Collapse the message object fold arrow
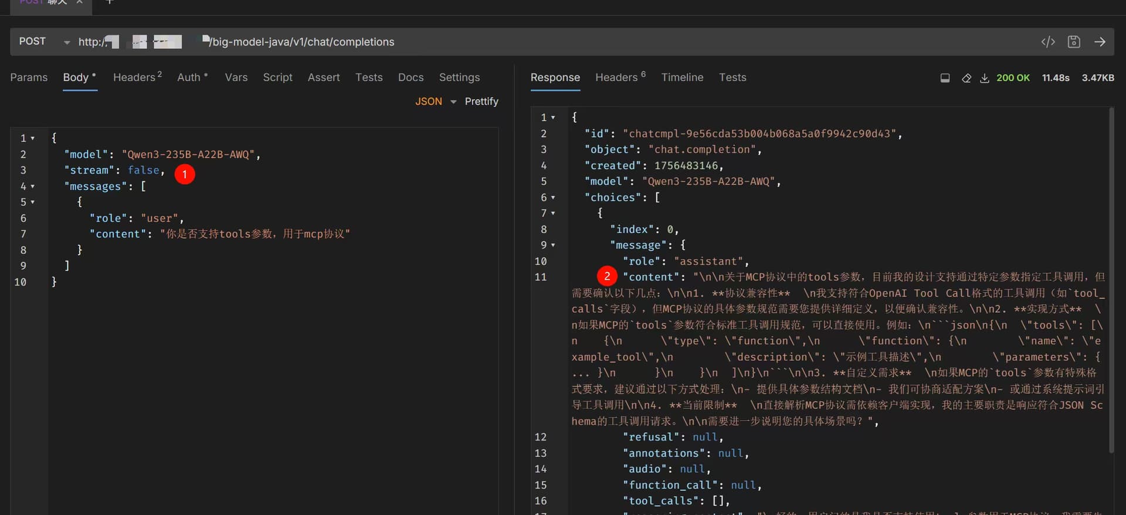 click(553, 245)
